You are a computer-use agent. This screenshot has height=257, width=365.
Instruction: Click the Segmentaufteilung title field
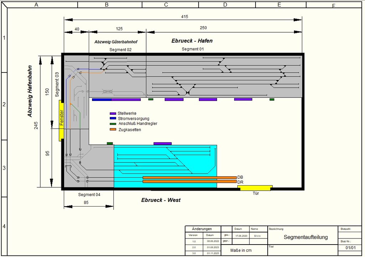(305, 237)
